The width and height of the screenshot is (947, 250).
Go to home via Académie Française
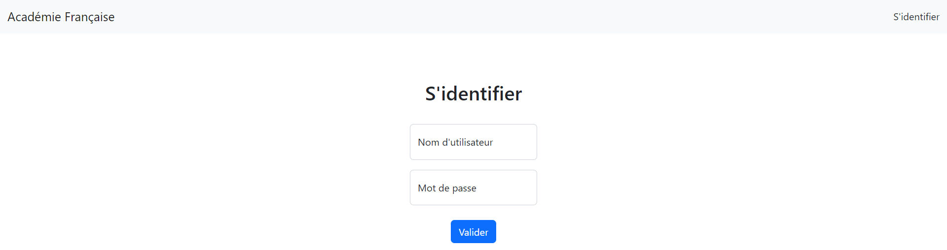point(61,17)
